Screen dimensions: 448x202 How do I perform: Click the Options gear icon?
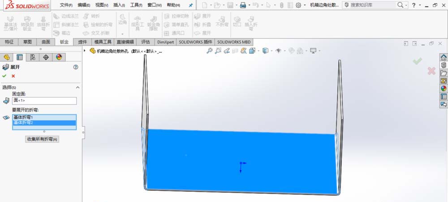pos(298,5)
